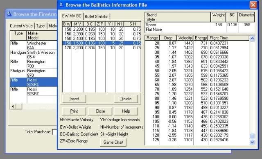Screen dimensions: 262x159
Task: Select the Type tab in FireArm window
Action: coord(41,26)
